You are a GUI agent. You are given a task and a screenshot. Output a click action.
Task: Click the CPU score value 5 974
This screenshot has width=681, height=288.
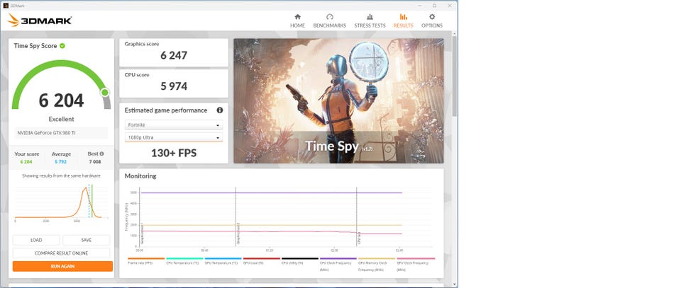[174, 86]
